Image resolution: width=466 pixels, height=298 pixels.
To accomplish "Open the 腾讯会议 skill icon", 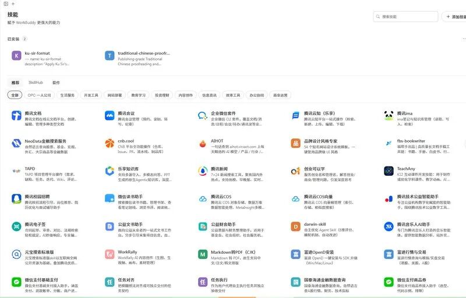I will (110, 115).
